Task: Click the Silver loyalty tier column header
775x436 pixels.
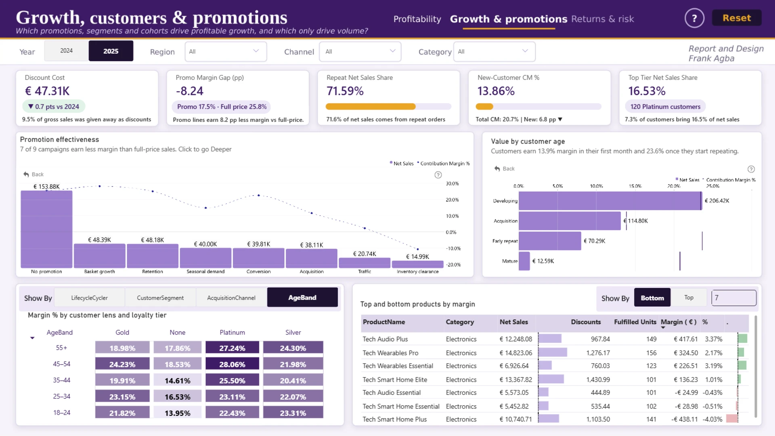Action: pyautogui.click(x=293, y=332)
